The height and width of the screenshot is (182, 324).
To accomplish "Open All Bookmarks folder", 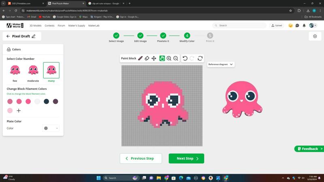I will coord(313,17).
